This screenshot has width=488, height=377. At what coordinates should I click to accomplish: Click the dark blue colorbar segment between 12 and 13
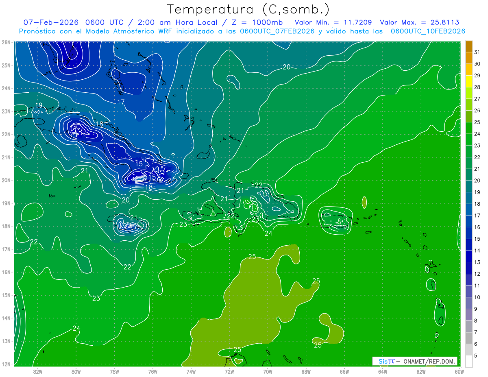(469, 268)
